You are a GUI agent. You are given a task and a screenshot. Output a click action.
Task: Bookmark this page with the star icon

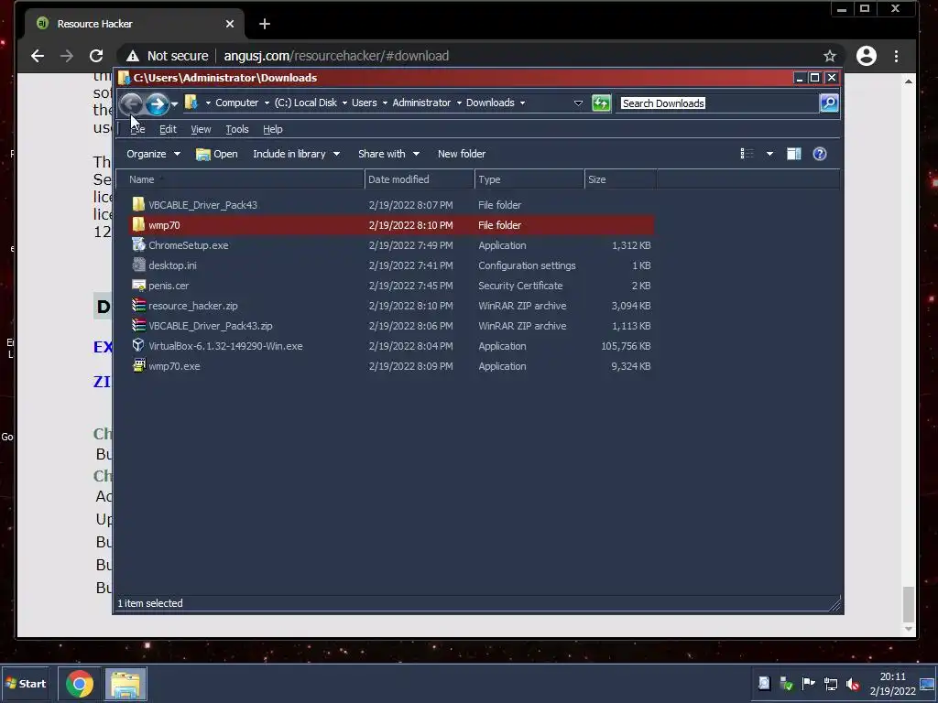(x=829, y=56)
